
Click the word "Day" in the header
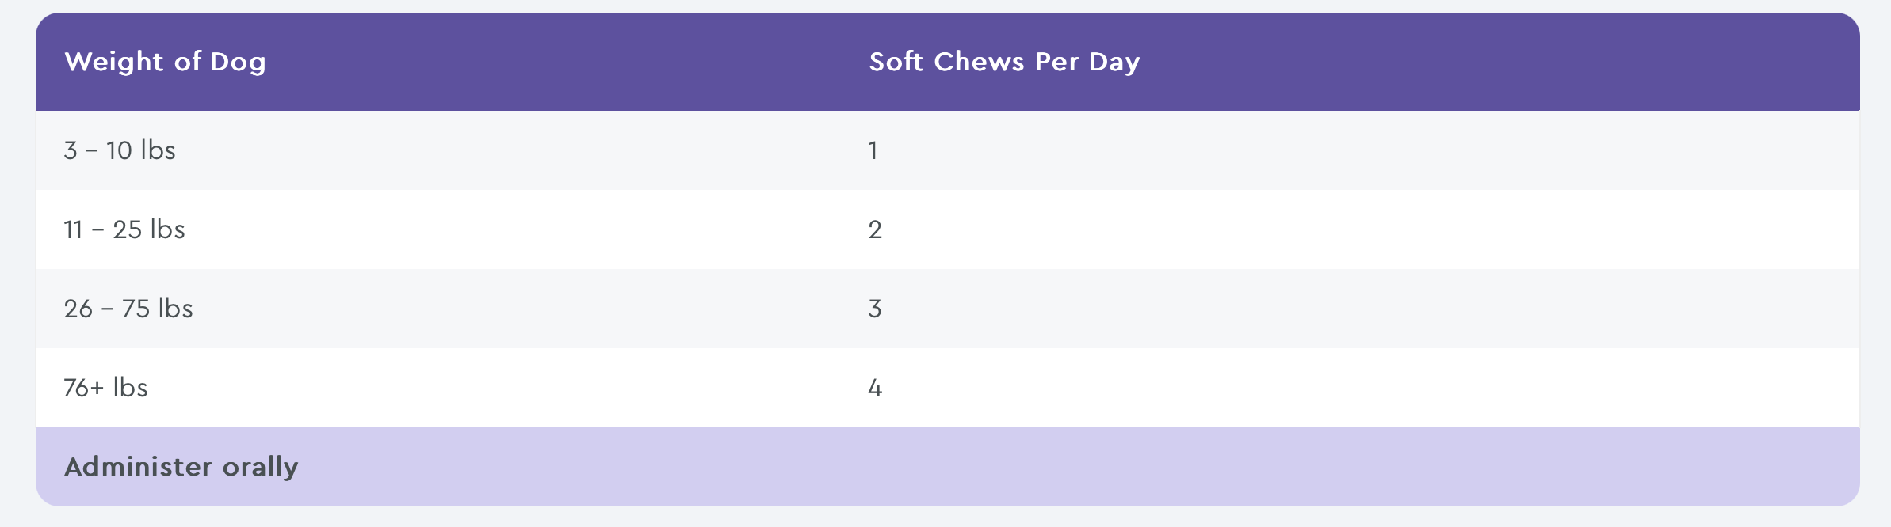1114,62
